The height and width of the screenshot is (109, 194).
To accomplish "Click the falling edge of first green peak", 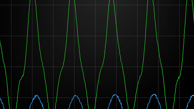I will [42, 54].
